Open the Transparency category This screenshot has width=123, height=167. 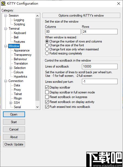(x=23, y=55)
